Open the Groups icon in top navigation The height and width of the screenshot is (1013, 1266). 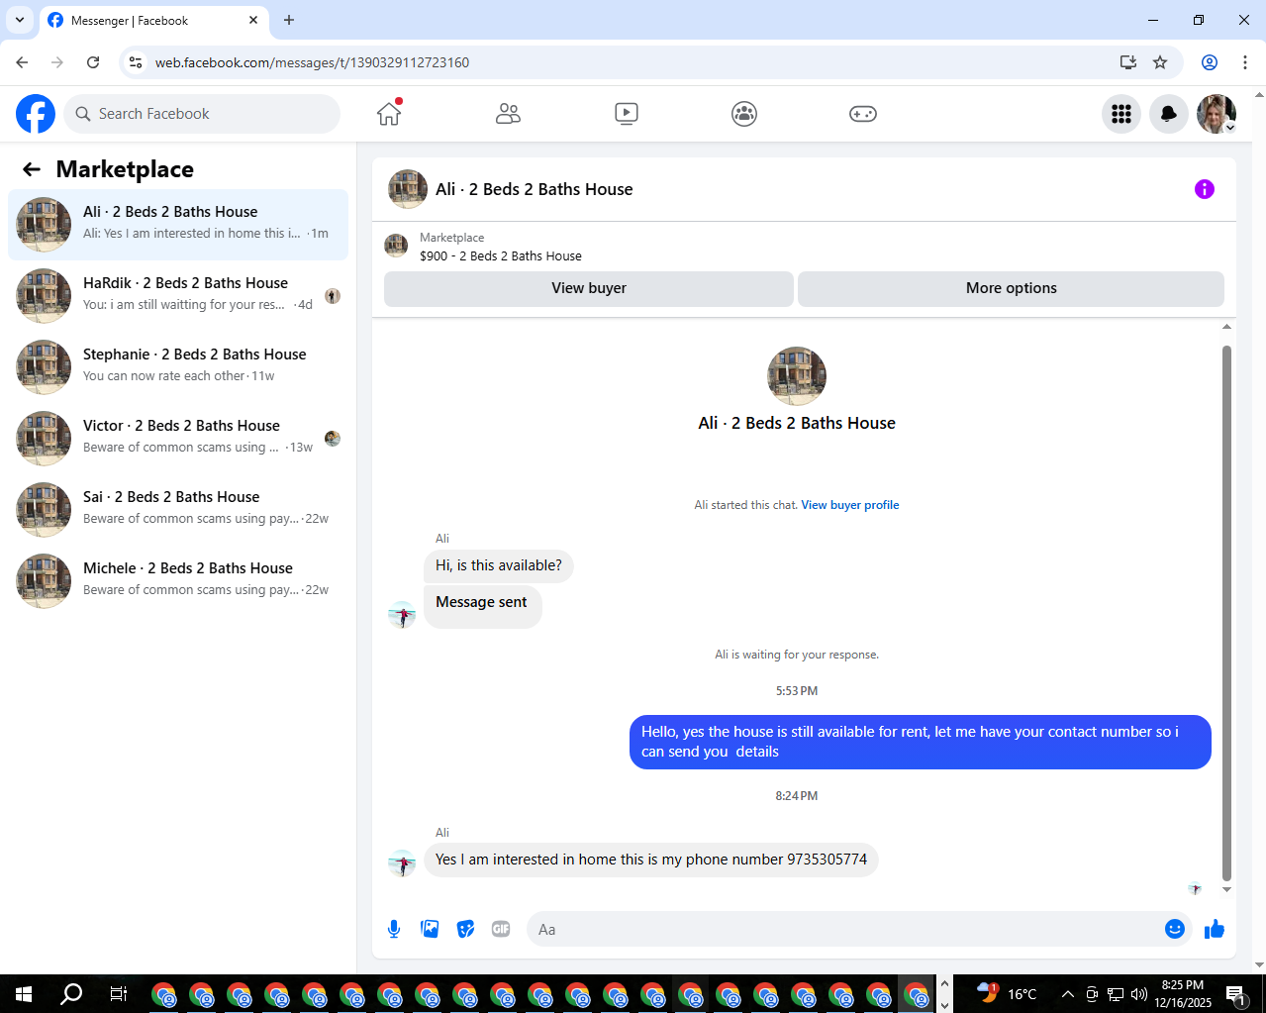tap(744, 114)
